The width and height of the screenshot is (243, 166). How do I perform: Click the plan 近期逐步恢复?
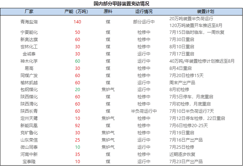[x=182, y=154]
